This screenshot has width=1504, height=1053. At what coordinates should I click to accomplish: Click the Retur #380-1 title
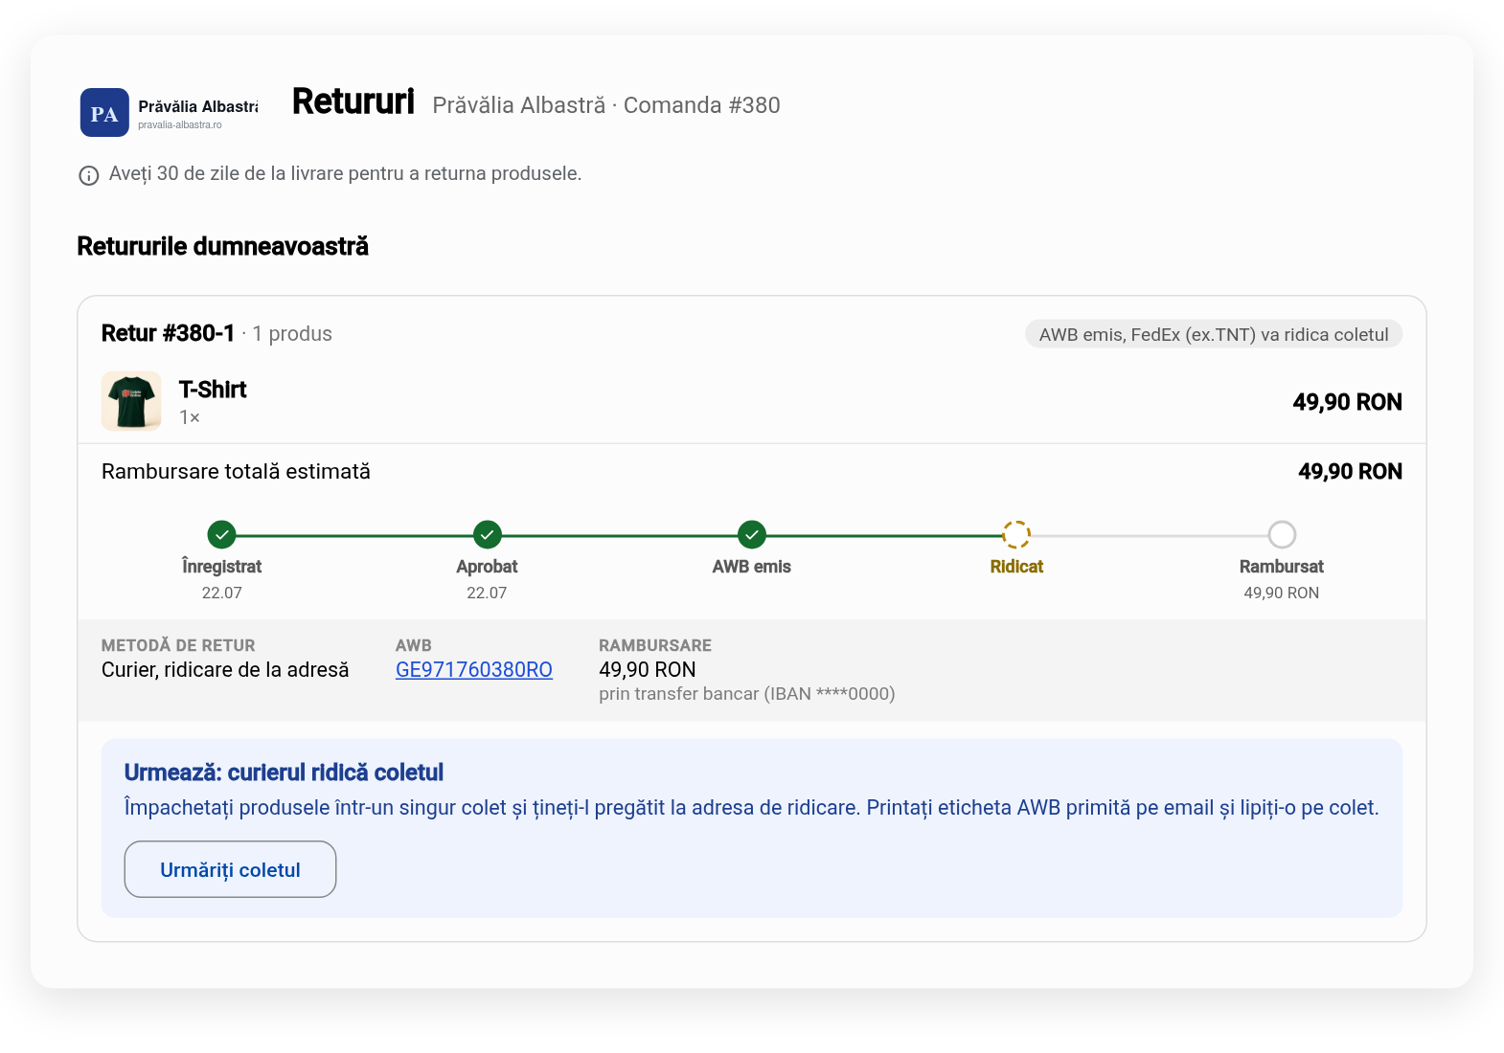(x=168, y=333)
